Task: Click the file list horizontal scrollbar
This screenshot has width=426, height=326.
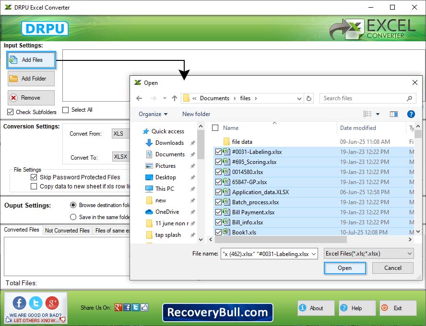Action: pos(281,239)
